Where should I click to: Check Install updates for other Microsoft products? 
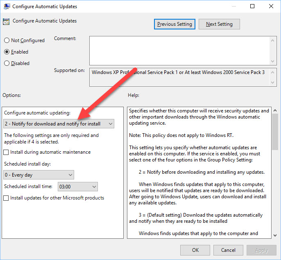coord(7,198)
